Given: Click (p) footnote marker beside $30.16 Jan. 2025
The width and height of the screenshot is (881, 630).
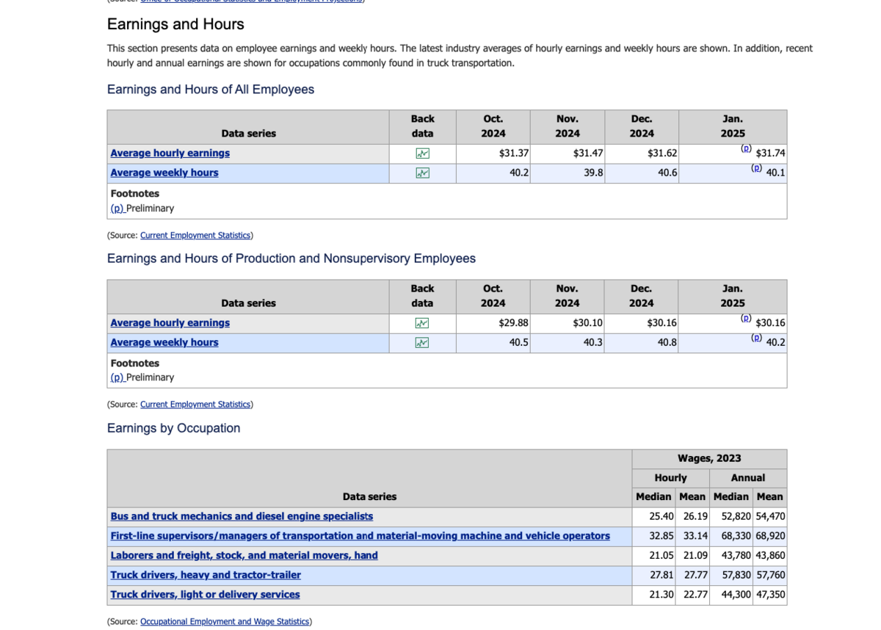Looking at the screenshot, I should 746,318.
